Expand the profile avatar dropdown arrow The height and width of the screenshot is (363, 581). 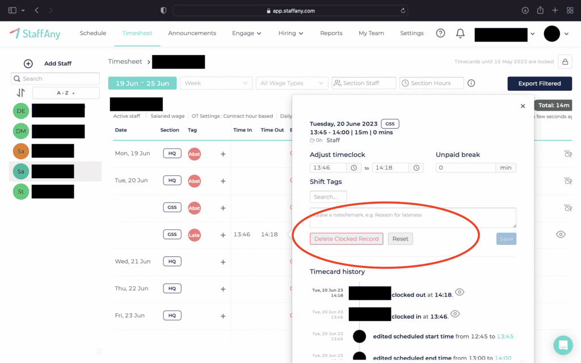[566, 33]
